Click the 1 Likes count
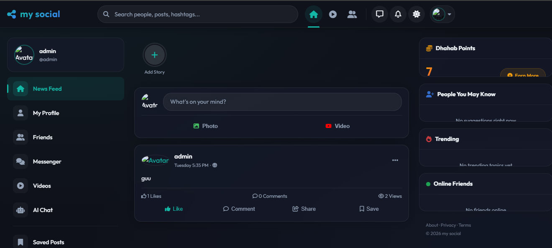Screen dimensions: 552x248 [x=151, y=196]
